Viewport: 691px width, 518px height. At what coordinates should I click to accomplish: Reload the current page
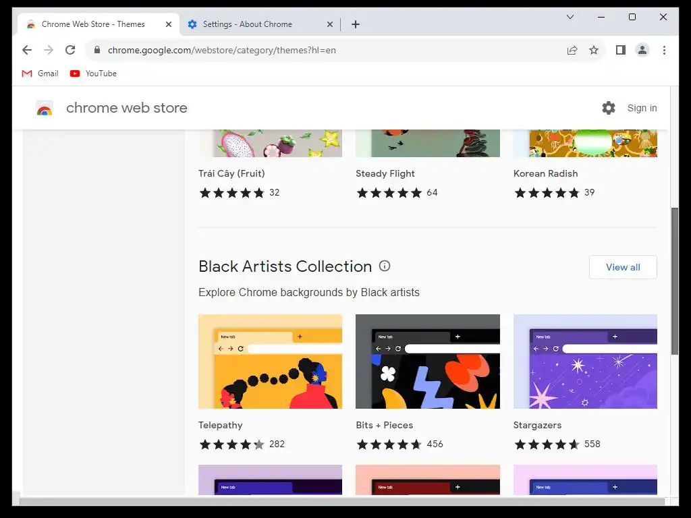70,50
